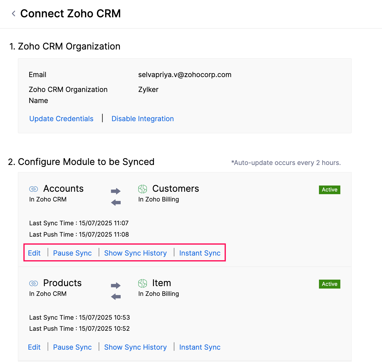Screen dimensions: 382x364
Task: Run Instant Sync for Accounts module
Action: click(200, 253)
